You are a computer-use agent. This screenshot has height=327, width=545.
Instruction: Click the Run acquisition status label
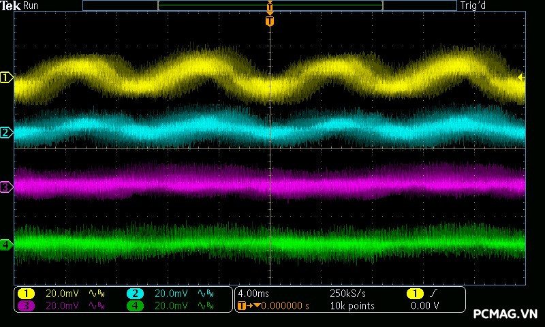click(31, 5)
